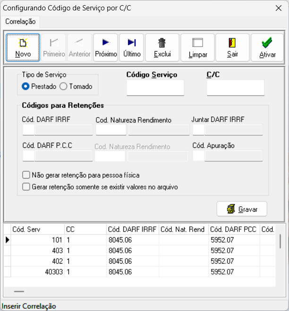Click the green checkmark Ativar button
Viewport: 289px width, 311px height.
267,47
